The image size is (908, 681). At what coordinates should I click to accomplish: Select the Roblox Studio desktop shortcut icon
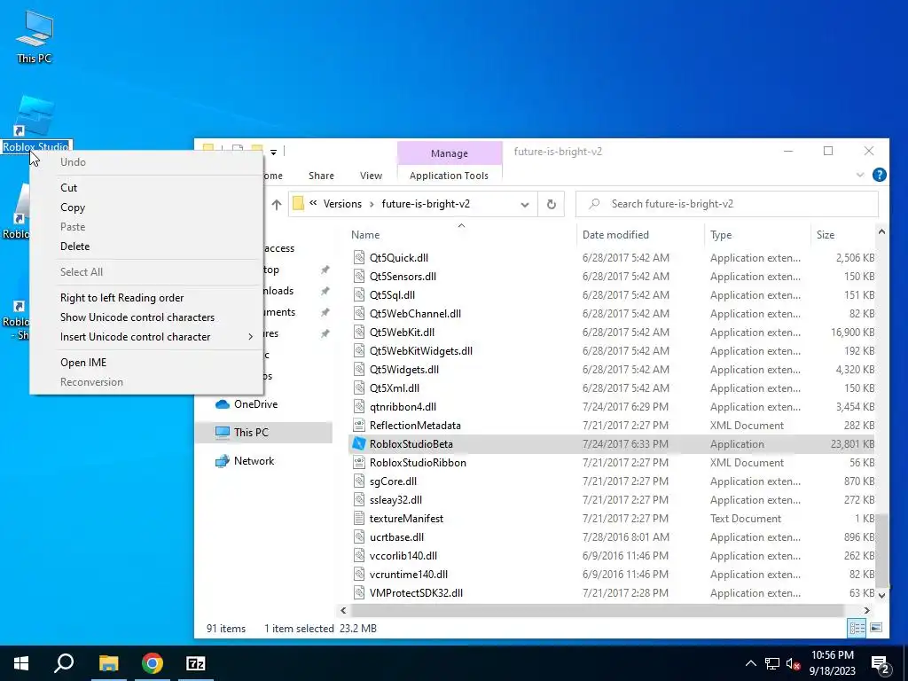pos(35,116)
